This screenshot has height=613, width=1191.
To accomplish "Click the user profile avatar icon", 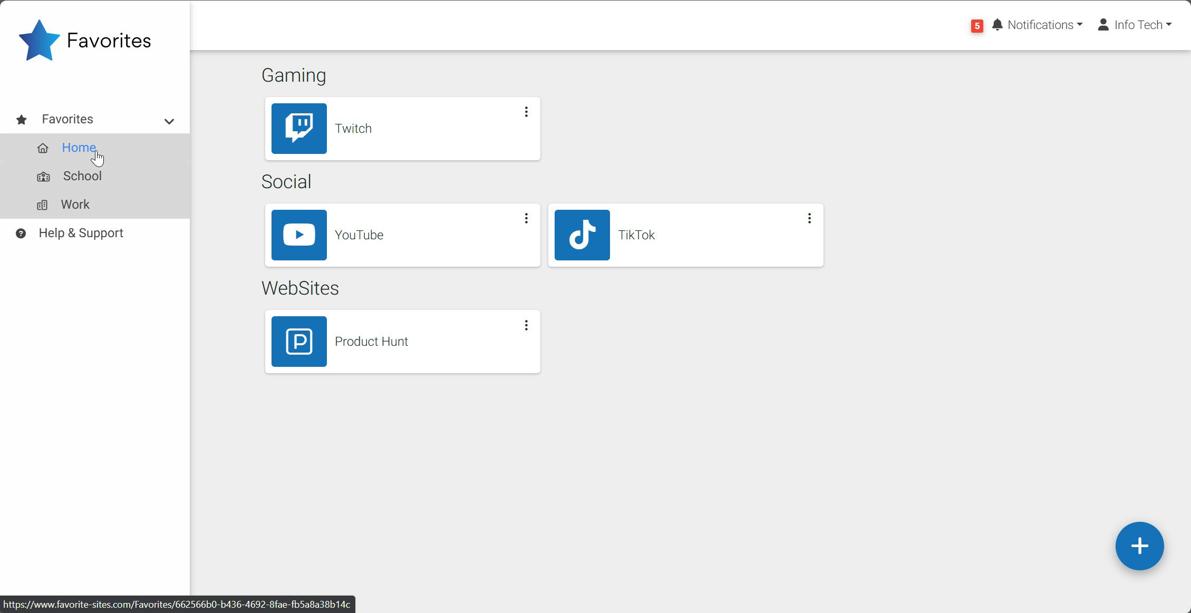I will tap(1103, 25).
